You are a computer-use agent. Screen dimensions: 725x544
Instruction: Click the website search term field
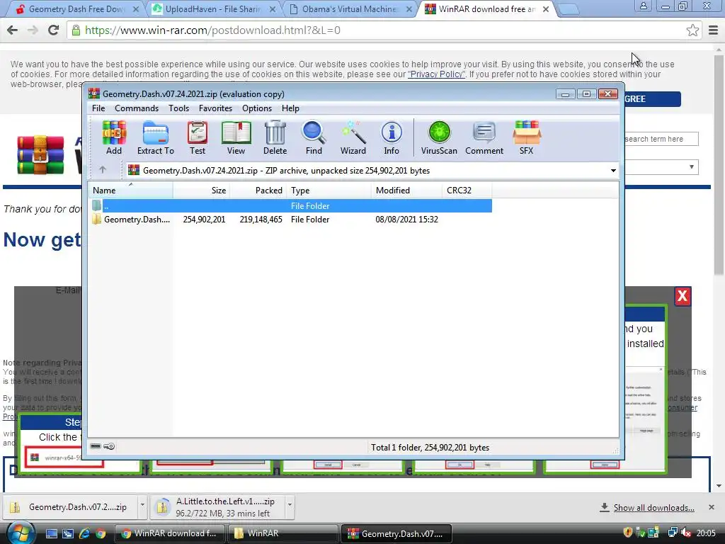point(661,139)
